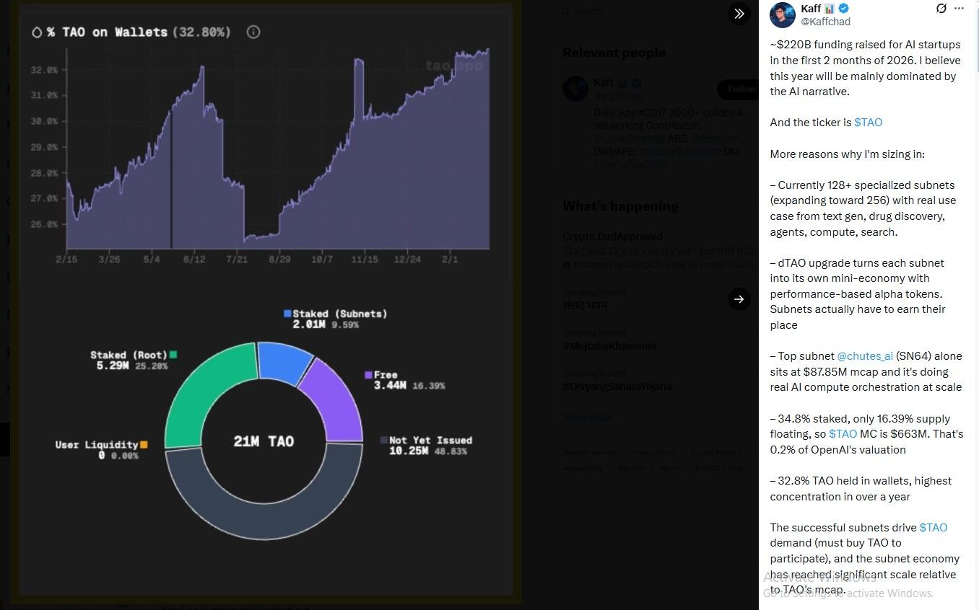The image size is (979, 610).
Task: Open the #DivyangSaharaYojana trending topic
Action: pyautogui.click(x=617, y=386)
